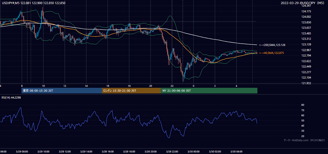Click the 3/29 16:00 time axis label
The width and height of the screenshot is (328, 154).
(108, 151)
